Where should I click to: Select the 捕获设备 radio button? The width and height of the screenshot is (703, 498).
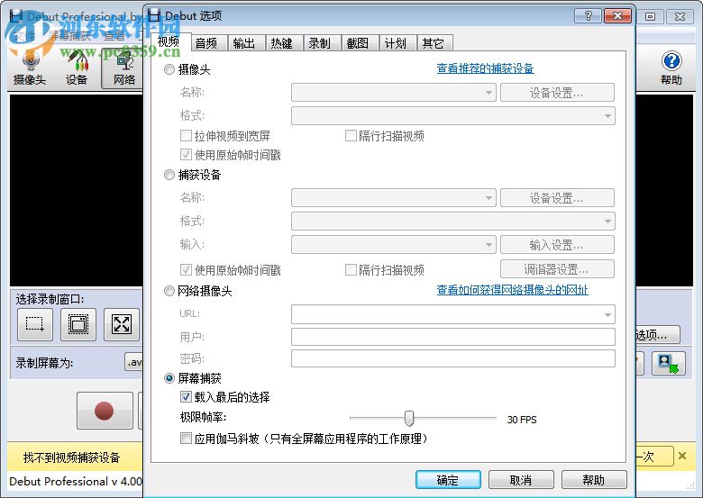click(x=169, y=175)
